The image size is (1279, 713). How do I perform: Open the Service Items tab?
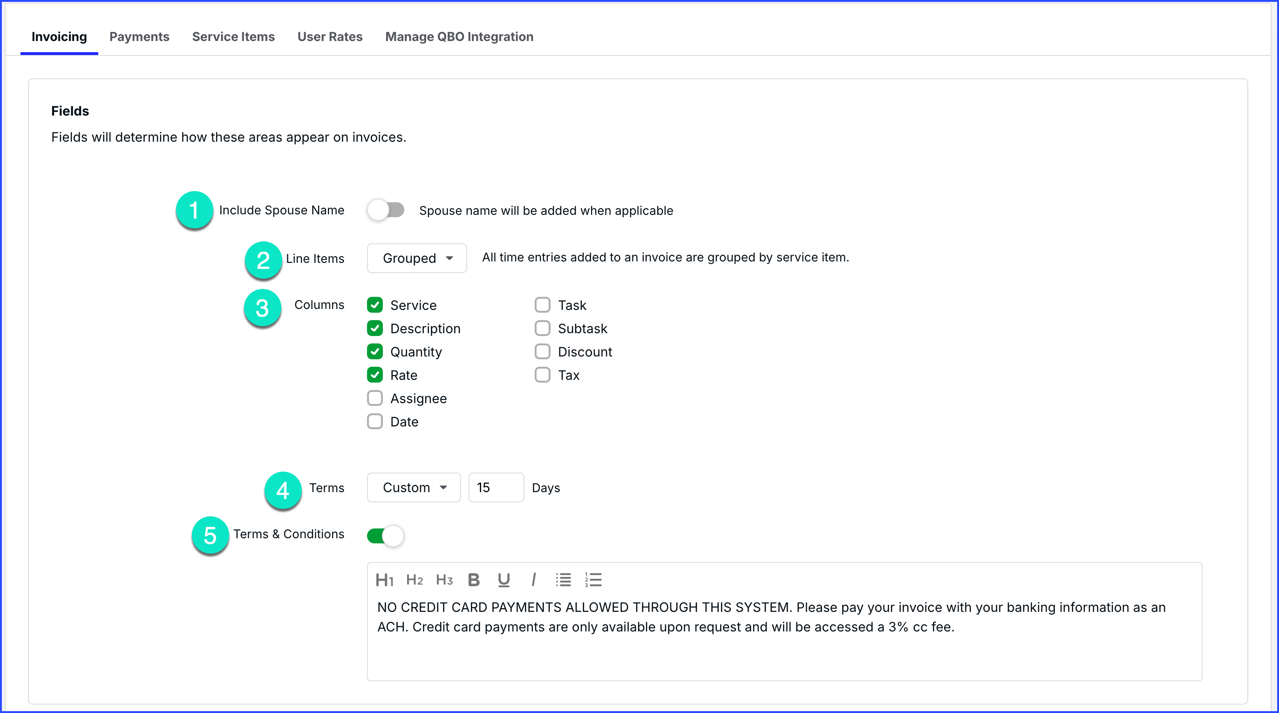(233, 37)
